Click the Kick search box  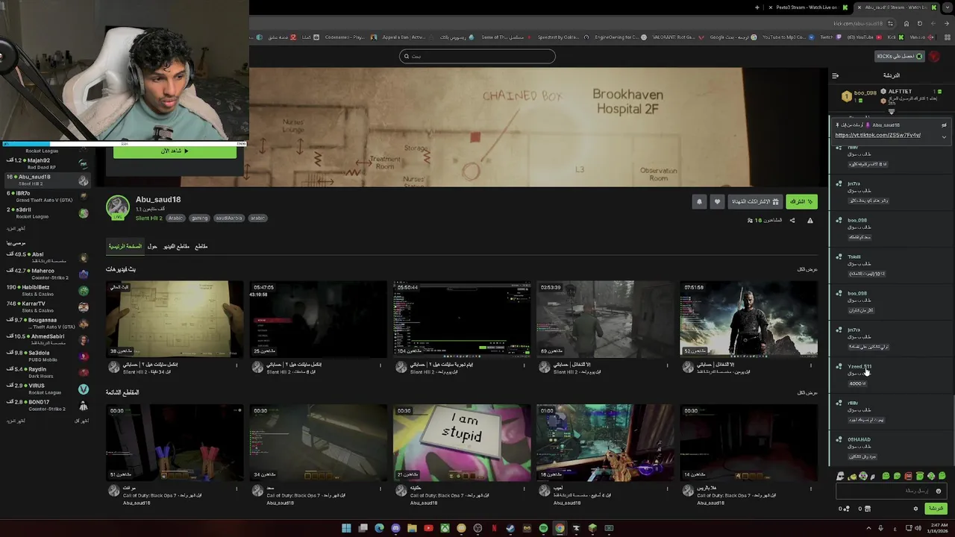point(477,56)
